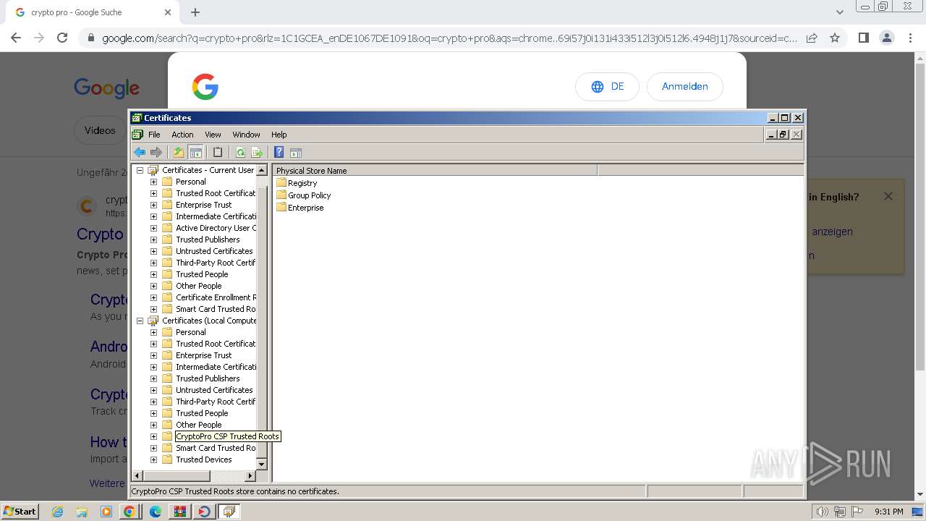Refresh the Certificates view via toolbar
This screenshot has width=926, height=521.
point(240,152)
